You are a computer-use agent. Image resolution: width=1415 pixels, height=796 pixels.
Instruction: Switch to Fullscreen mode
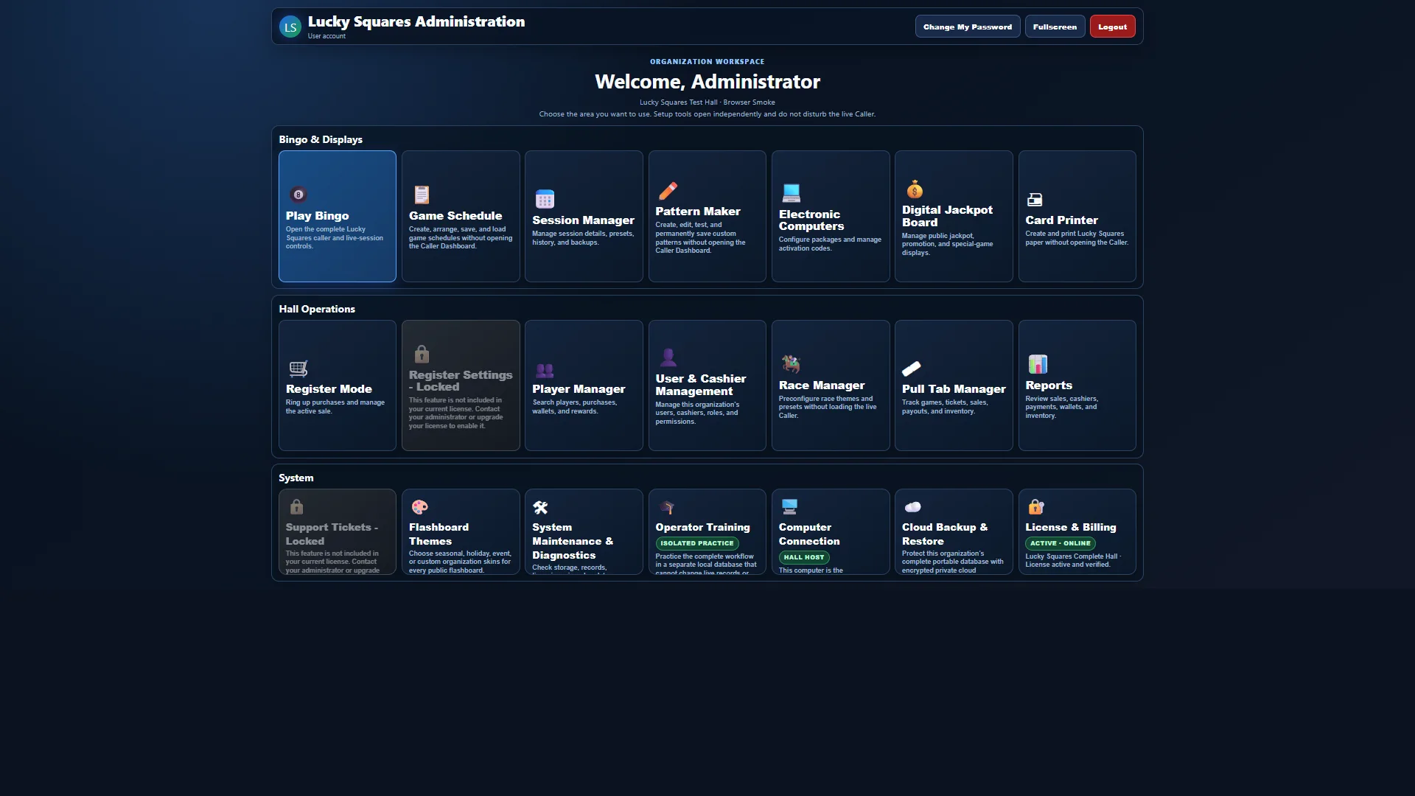tap(1055, 27)
